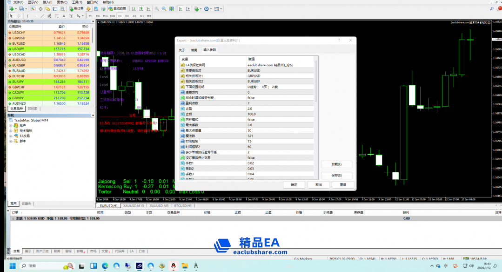502x272 pixels.
Task: Toggle the AutoTrading (自动交易) button
Action: click(117, 9)
